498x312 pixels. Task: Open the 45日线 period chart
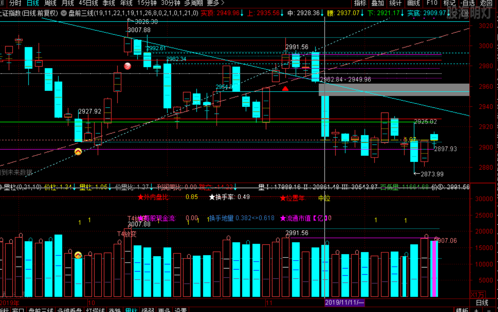[88, 3]
